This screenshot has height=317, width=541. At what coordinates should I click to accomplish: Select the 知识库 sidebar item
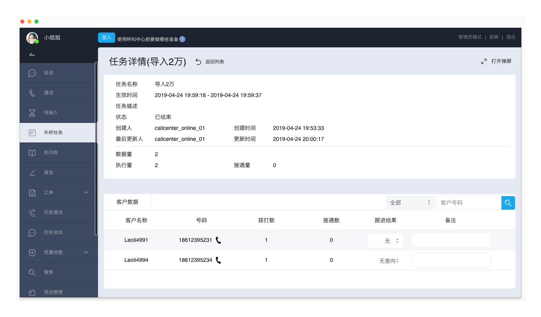[x=51, y=153]
